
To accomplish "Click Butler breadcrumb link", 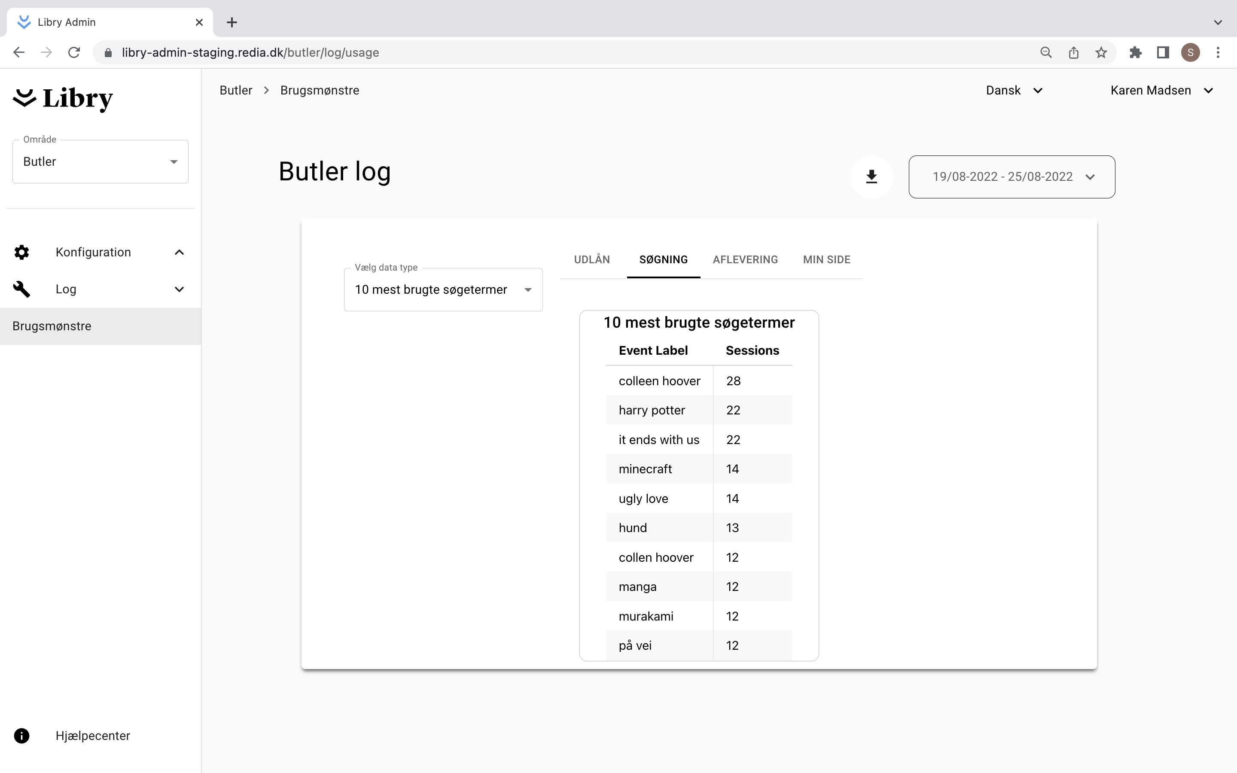I will pos(236,91).
